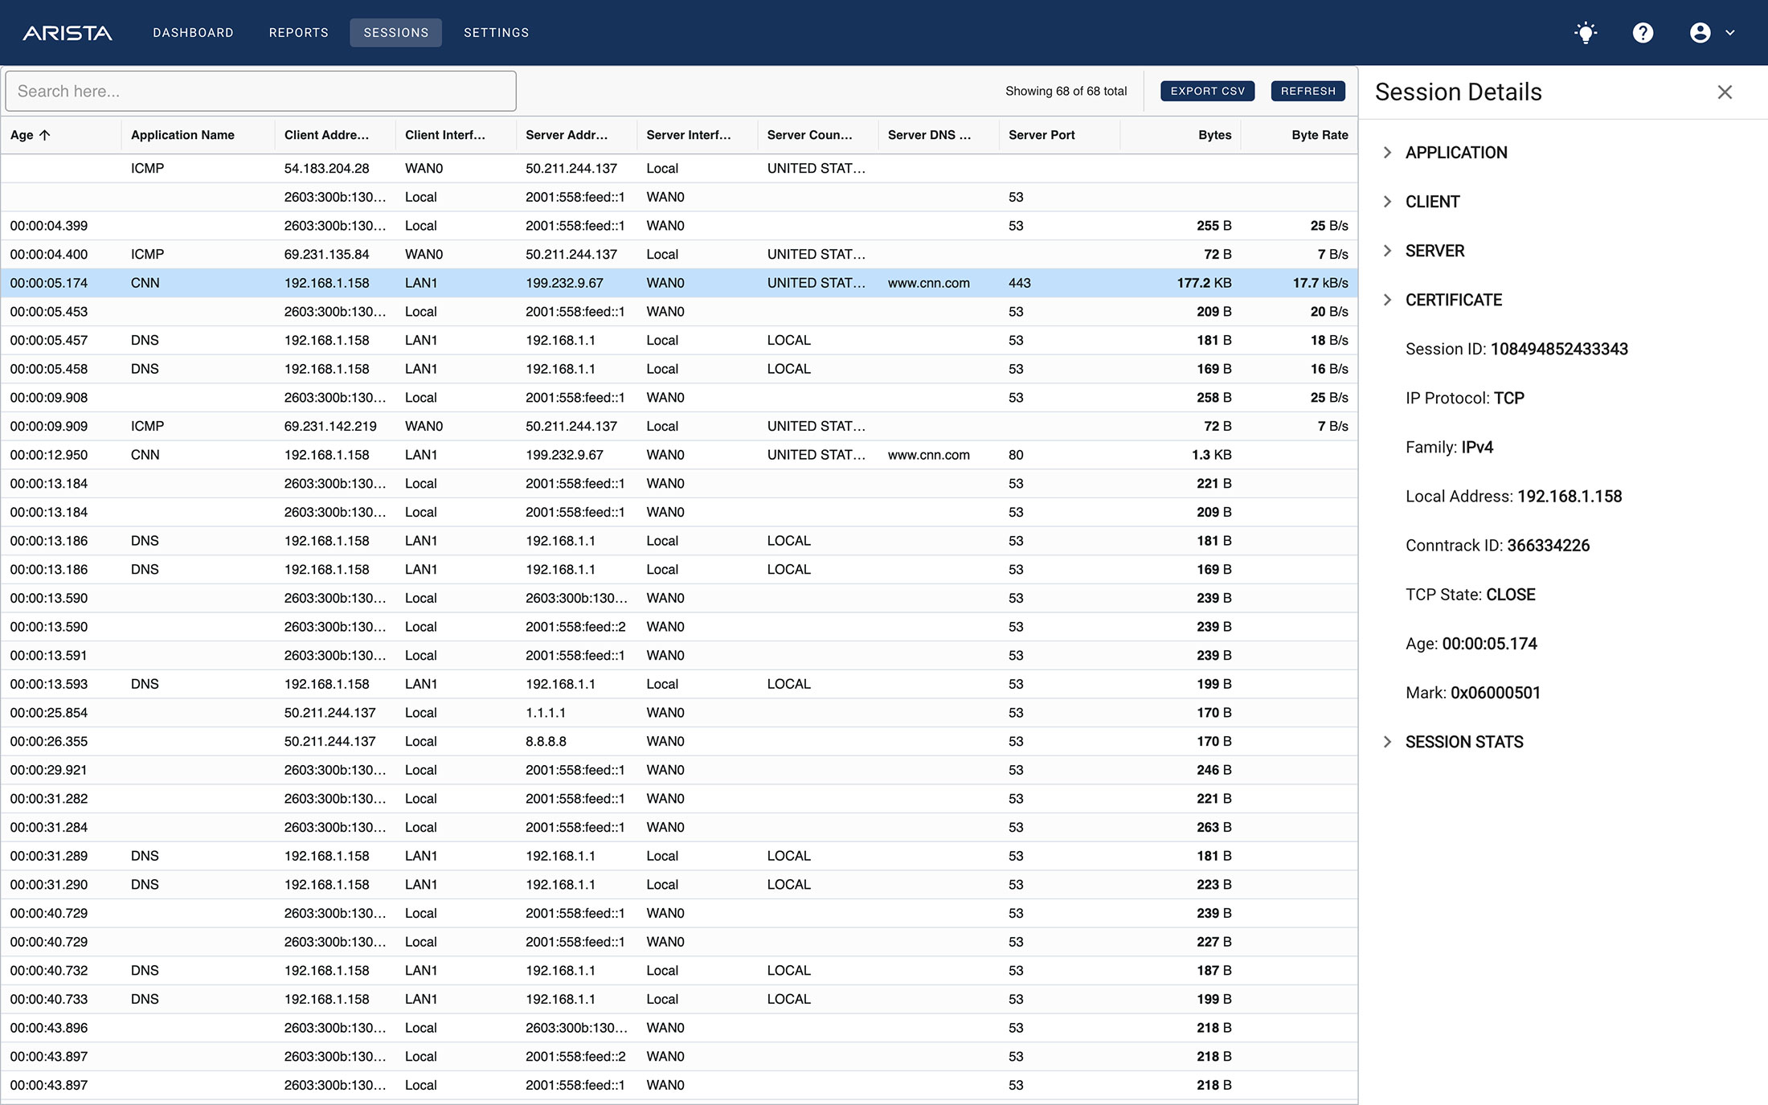Click the Conntrack ID 366334226 value

pos(1549,546)
